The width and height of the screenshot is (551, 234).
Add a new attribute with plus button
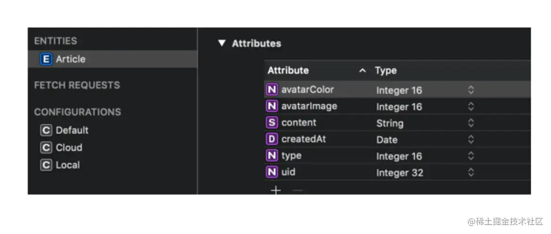pos(275,190)
